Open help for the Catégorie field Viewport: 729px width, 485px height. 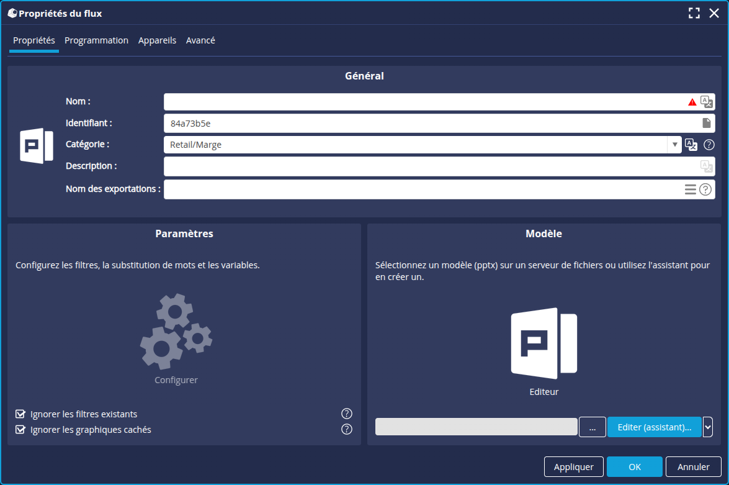pyautogui.click(x=709, y=145)
